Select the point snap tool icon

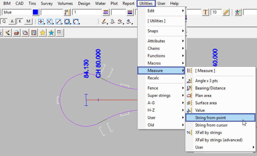coord(41,22)
